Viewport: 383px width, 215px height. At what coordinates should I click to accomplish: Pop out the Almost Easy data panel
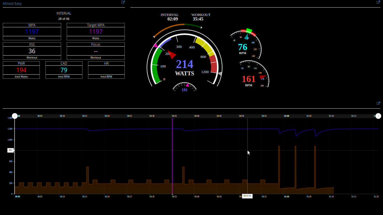point(123,2)
